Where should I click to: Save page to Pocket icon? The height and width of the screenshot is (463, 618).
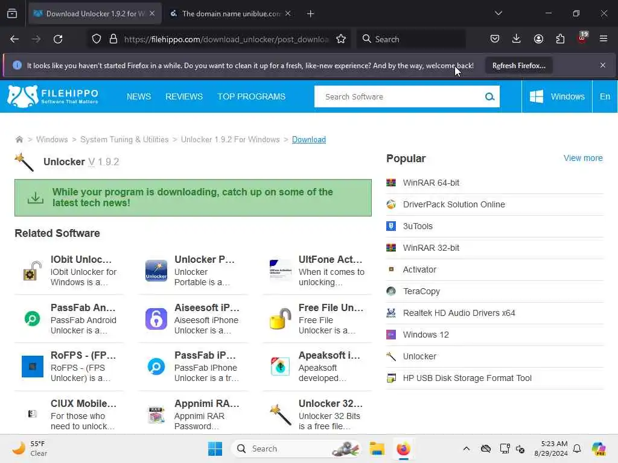[x=495, y=39]
